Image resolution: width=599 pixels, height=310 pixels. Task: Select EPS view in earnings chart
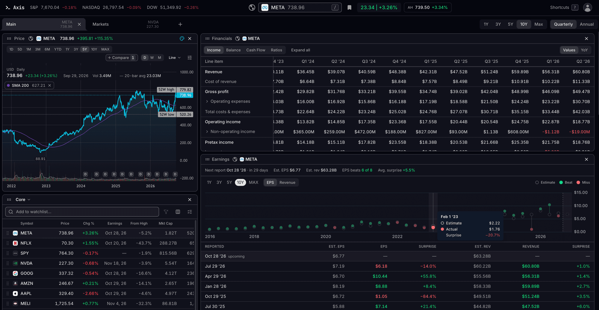pos(270,182)
